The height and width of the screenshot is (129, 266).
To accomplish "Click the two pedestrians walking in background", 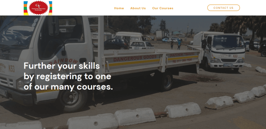I will tap(176, 45).
